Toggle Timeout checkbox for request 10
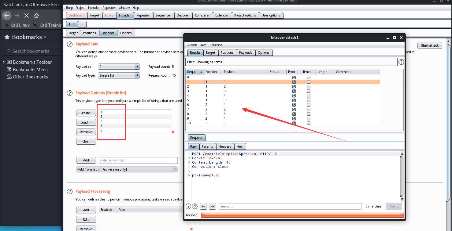 point(309,123)
